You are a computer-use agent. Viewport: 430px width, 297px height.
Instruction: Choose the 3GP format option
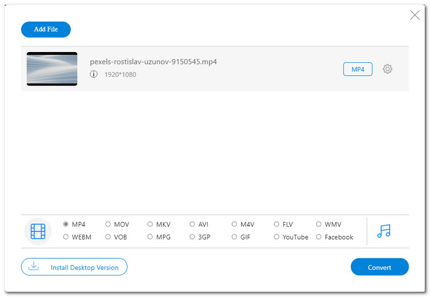point(192,237)
